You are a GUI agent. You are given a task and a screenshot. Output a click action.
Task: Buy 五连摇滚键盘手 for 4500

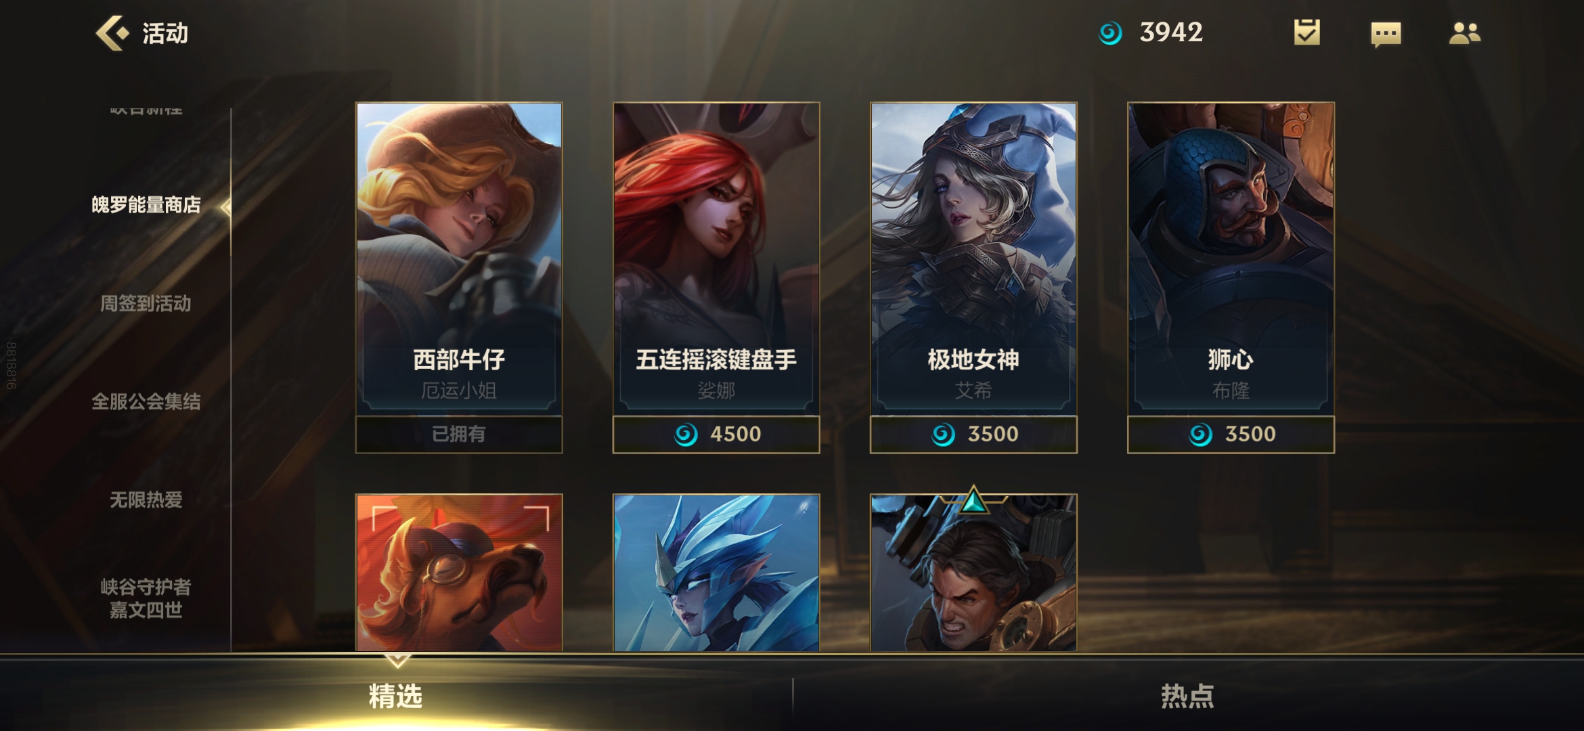tap(716, 434)
